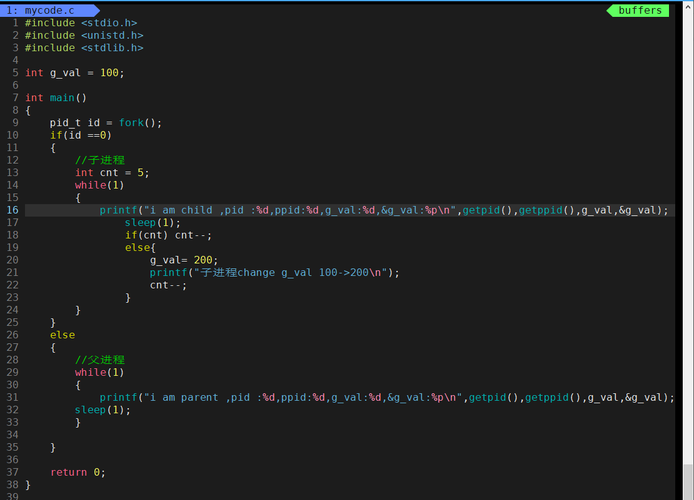
Task: Click on 'return 0;' statement
Action: [78, 472]
